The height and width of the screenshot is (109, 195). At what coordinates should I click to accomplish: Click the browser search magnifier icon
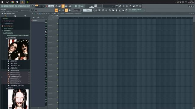pos(6,14)
